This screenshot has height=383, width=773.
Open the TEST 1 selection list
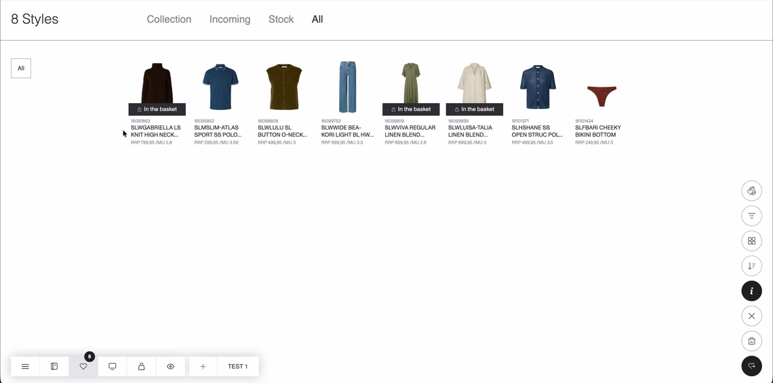click(237, 367)
